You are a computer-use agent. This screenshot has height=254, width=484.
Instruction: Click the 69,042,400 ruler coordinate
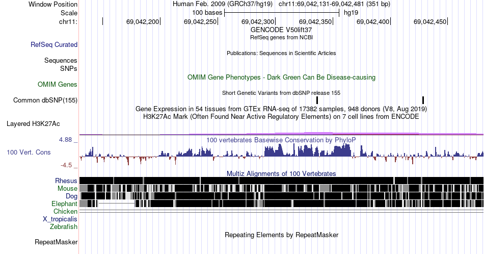coord(373,21)
